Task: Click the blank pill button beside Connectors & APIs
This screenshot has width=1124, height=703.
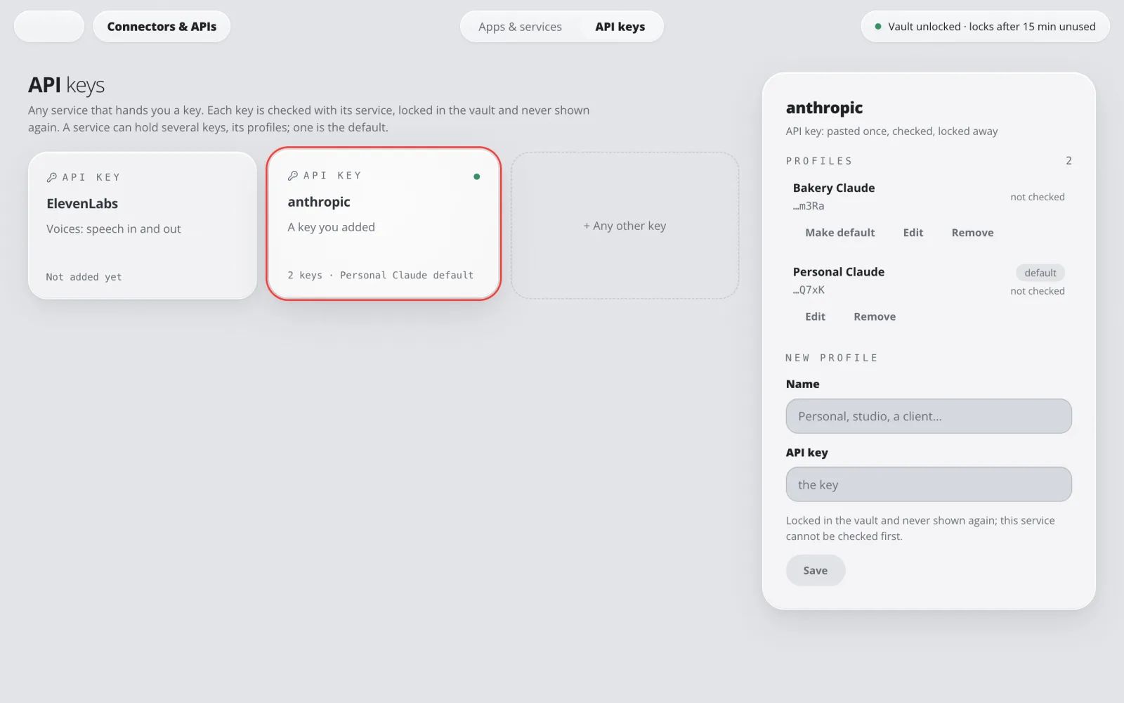Action: coord(49,27)
